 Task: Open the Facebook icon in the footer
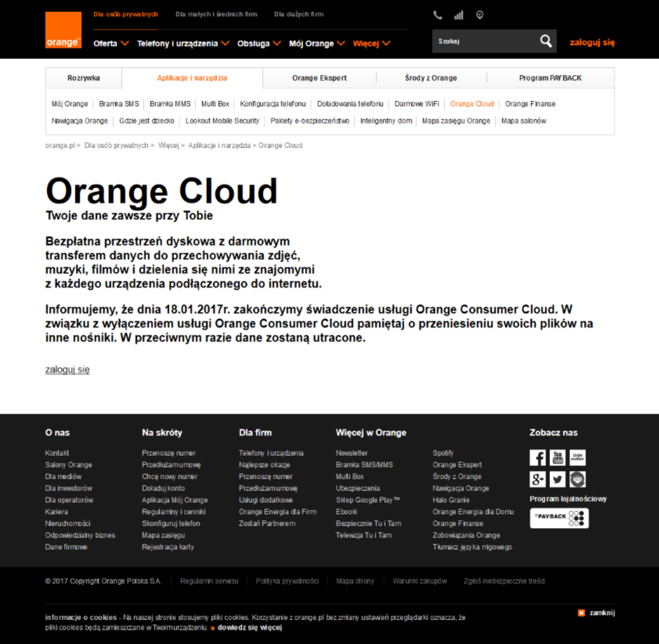point(537,458)
